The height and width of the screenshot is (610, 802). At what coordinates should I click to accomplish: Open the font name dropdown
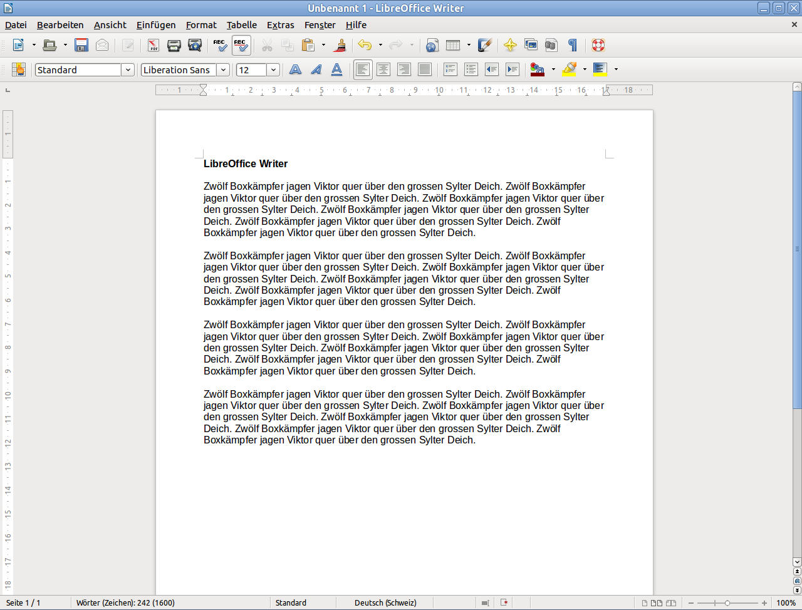click(x=223, y=70)
